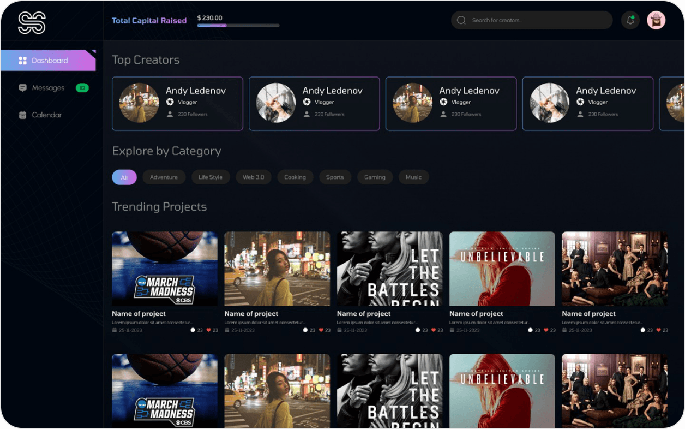
Task: Select the Music category chip
Action: coord(413,177)
